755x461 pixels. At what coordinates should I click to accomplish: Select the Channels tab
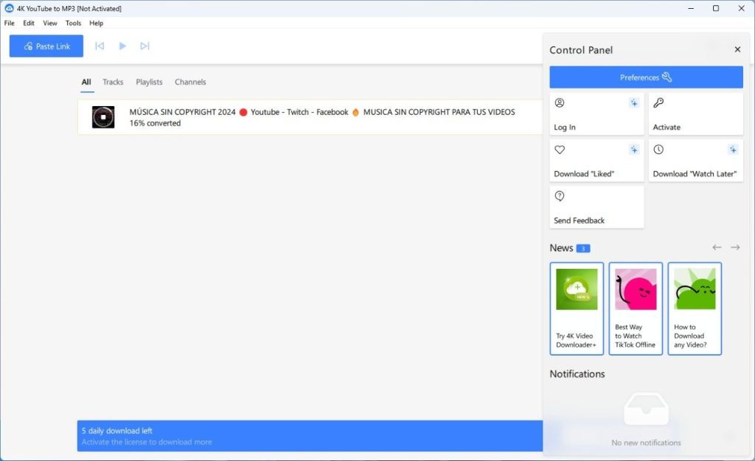pyautogui.click(x=190, y=82)
